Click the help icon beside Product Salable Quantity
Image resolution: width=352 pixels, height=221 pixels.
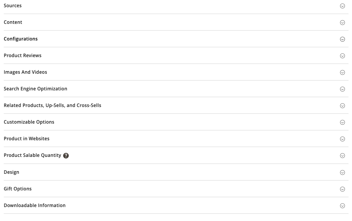tap(66, 156)
